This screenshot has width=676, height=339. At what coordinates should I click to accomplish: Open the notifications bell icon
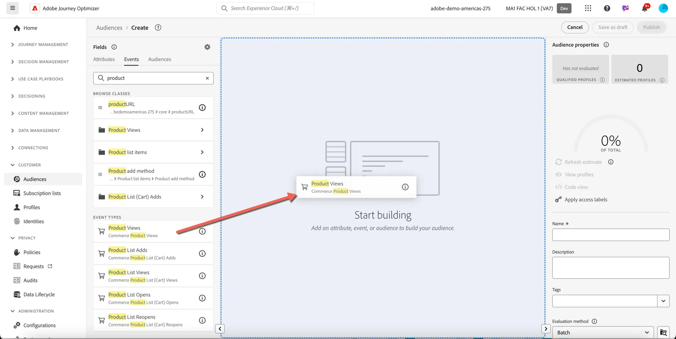click(644, 8)
